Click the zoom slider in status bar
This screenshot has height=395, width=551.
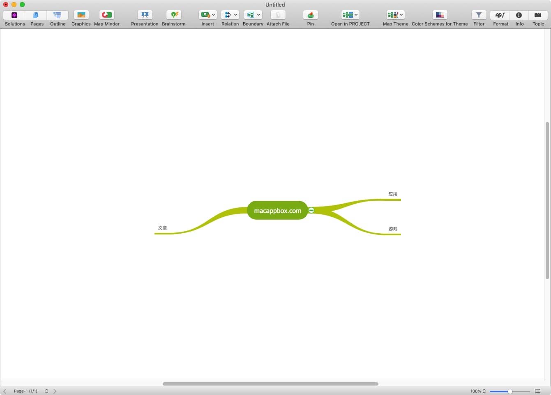pos(510,391)
